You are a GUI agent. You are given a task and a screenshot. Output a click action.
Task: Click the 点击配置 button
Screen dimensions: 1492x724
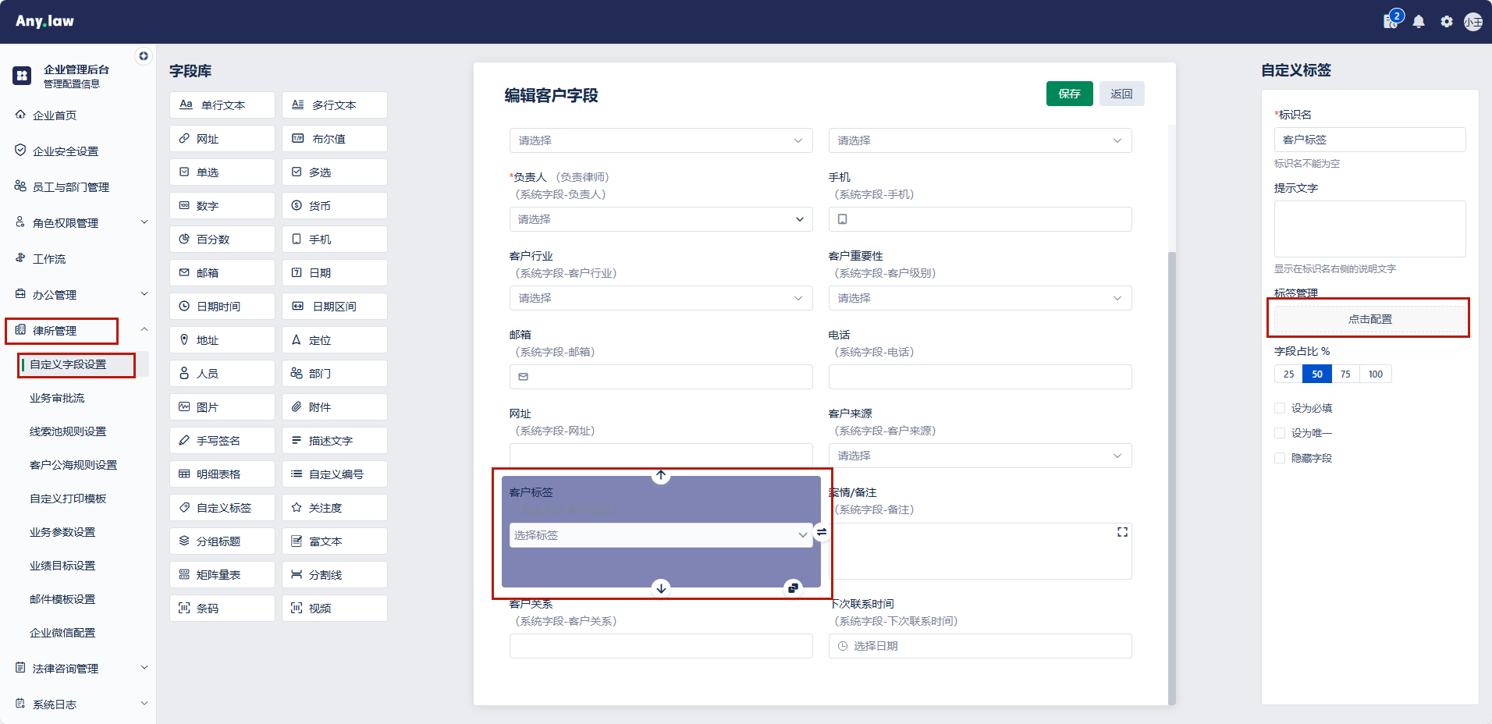pos(1369,319)
